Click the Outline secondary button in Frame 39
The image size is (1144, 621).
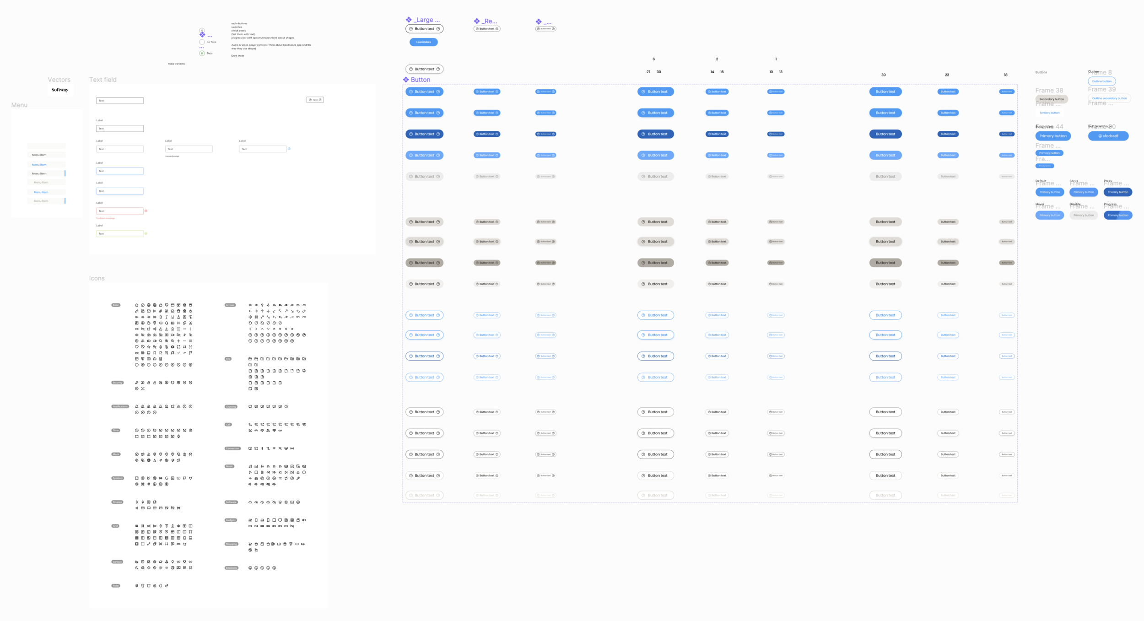click(x=1109, y=98)
